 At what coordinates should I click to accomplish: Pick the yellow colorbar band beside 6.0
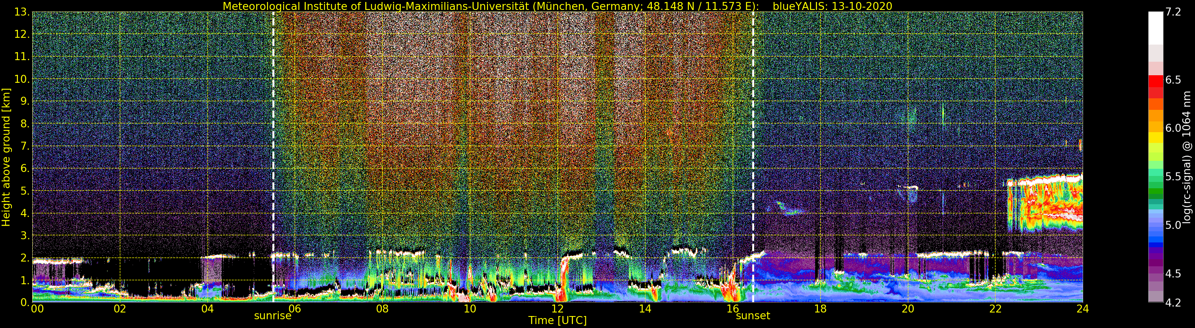[x=1156, y=137]
